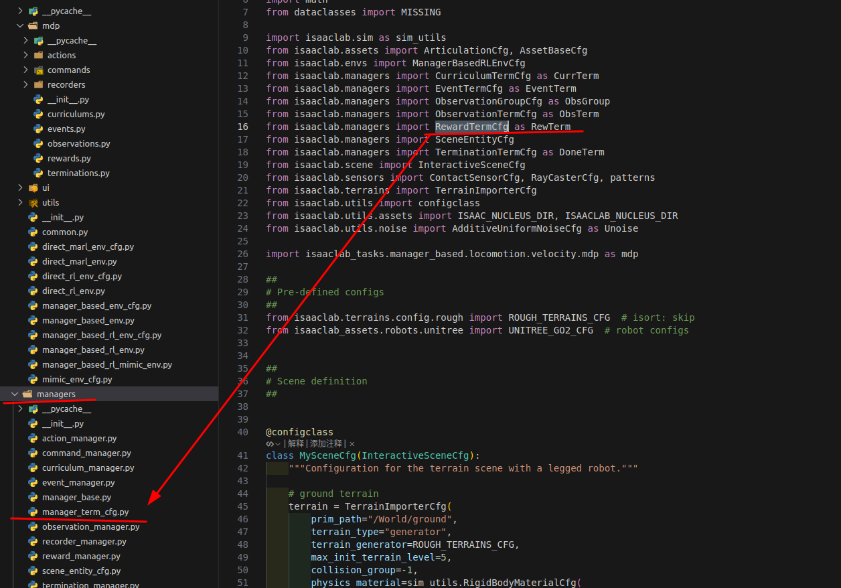Screen dimensions: 841x588
Task: Click the Python icon beside reward_manager.py
Action: (x=33, y=557)
